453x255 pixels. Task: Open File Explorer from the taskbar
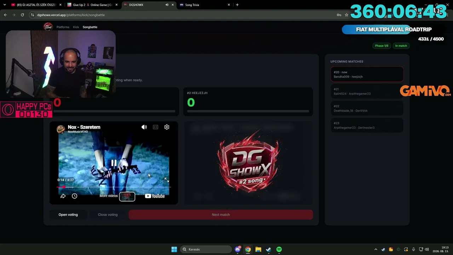tap(258, 249)
